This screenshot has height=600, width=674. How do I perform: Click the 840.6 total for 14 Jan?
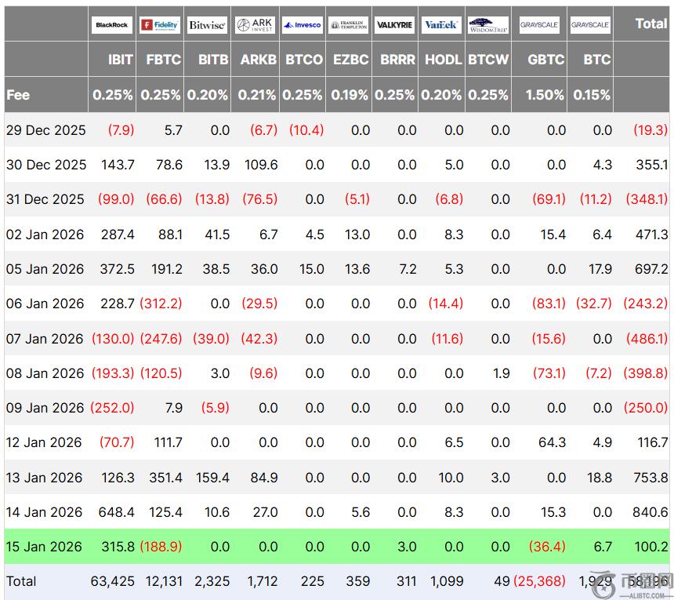point(649,512)
